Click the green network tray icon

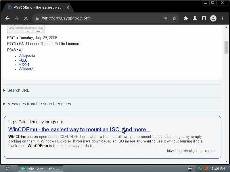(x=200, y=169)
